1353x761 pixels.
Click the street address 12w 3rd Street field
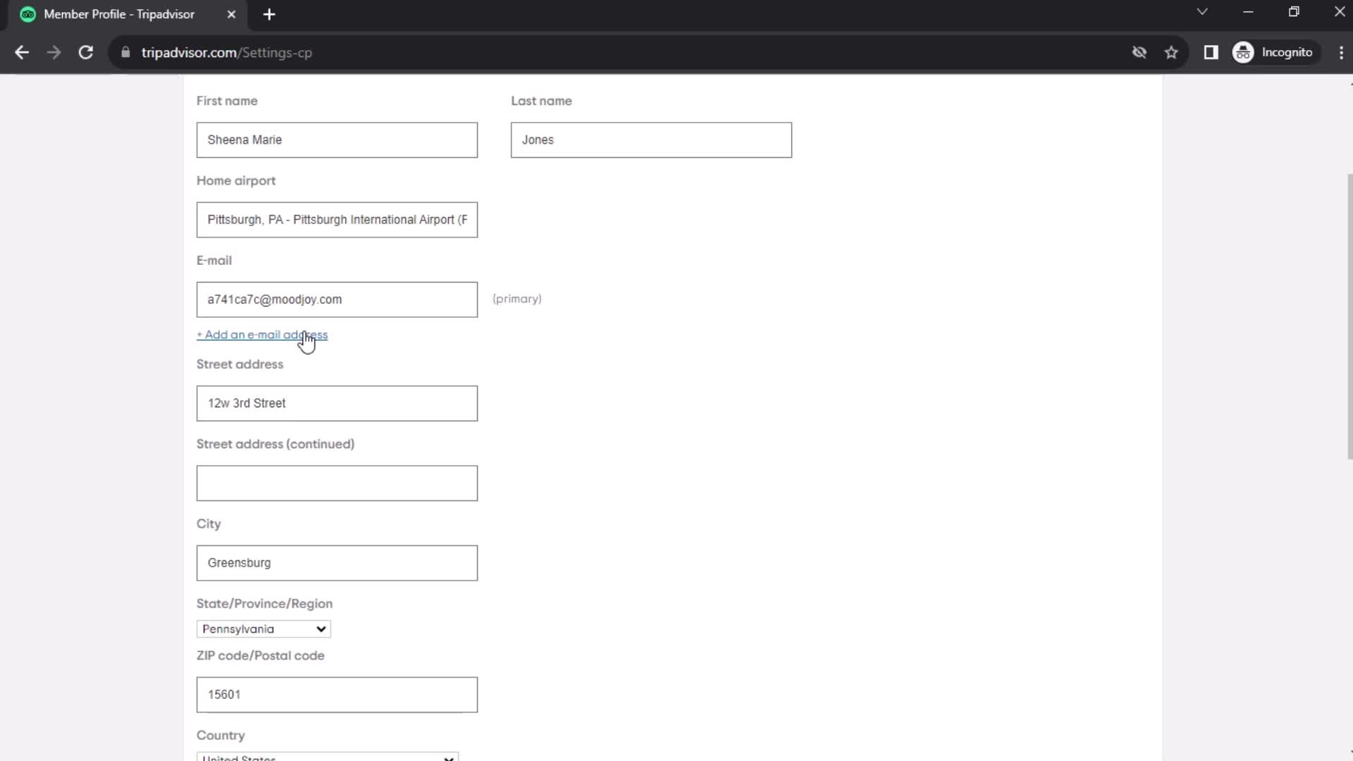tap(336, 403)
